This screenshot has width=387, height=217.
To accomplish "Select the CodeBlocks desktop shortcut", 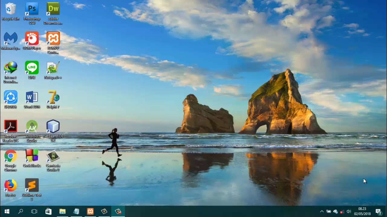I will coord(32,158).
